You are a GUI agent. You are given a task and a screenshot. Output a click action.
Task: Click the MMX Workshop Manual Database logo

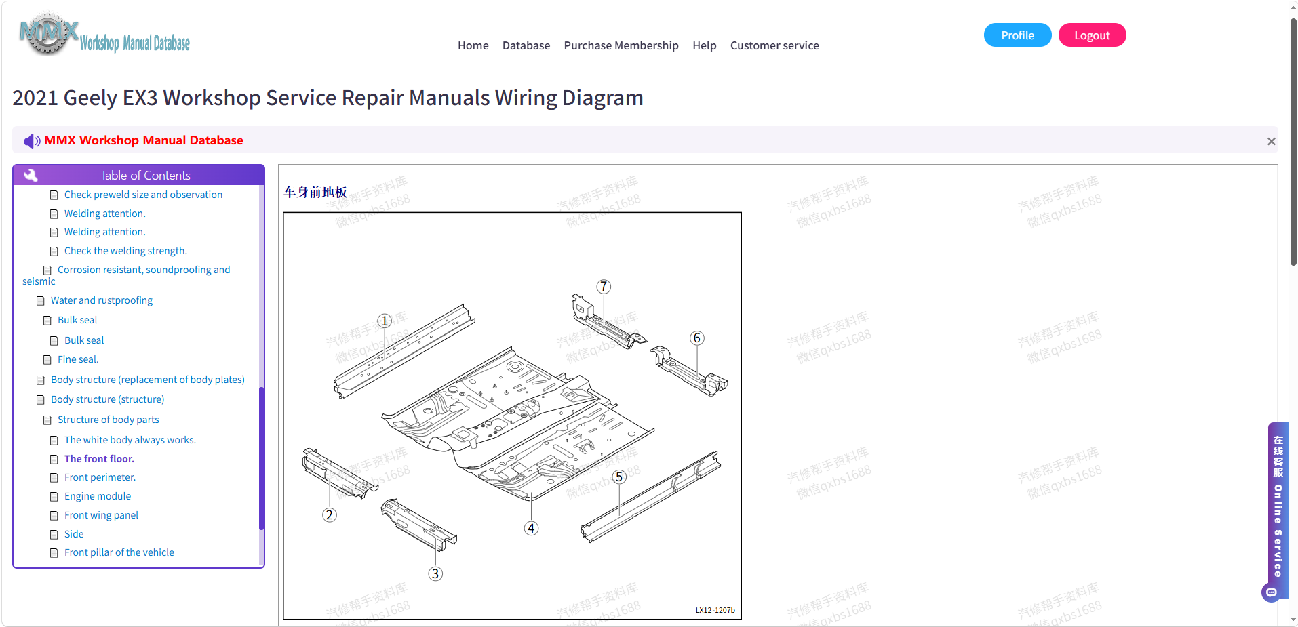(x=104, y=34)
